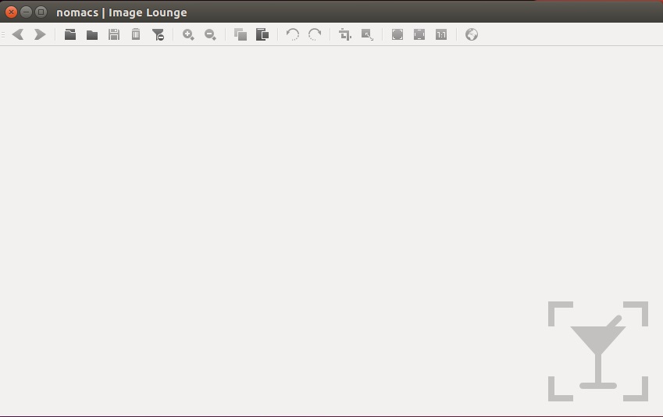Click the globe sync icon
Screen dimensions: 663x417
click(472, 34)
